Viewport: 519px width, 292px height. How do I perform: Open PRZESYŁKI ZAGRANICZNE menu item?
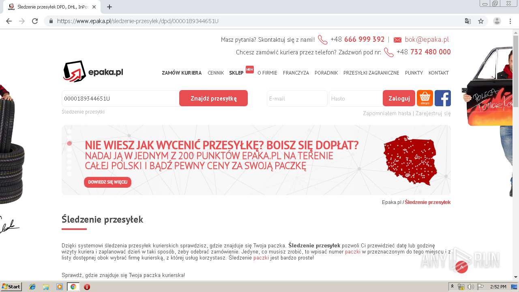[371, 73]
